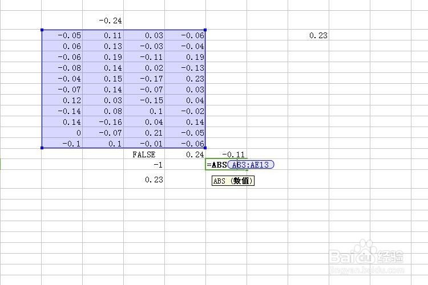This screenshot has width=428, height=285.
Task: Select the cell with value -0.15
Action: pyautogui.click(x=144, y=100)
